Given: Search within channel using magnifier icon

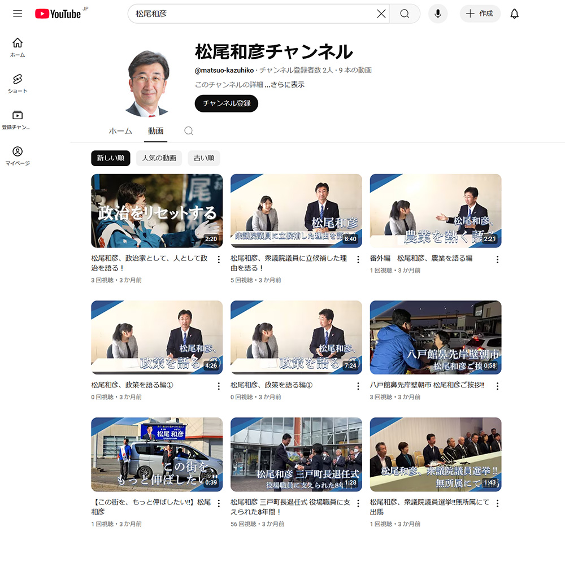Looking at the screenshot, I should click(x=189, y=130).
